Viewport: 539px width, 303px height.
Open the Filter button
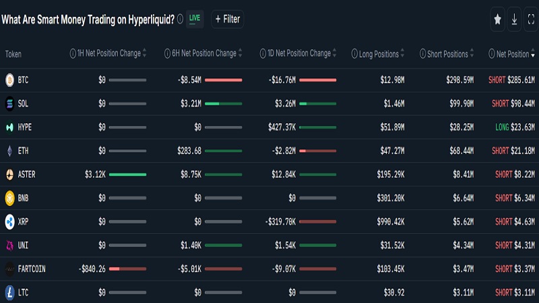coord(227,19)
